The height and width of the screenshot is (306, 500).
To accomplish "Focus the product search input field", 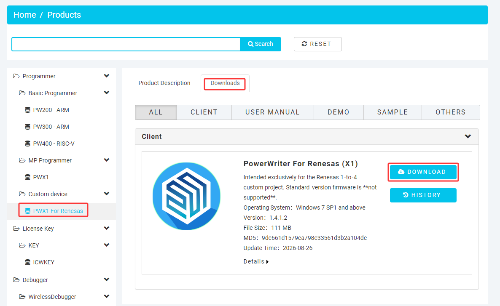I will click(126, 44).
